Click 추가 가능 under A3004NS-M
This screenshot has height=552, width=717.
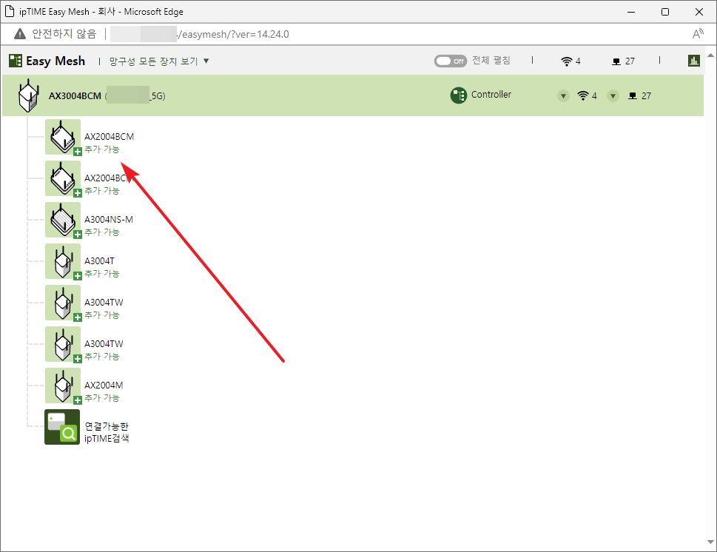tap(102, 232)
